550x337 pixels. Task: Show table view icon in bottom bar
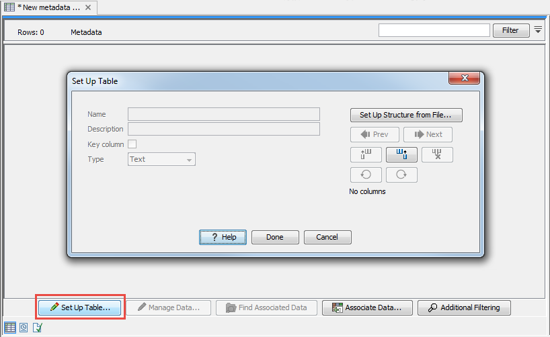click(9, 328)
